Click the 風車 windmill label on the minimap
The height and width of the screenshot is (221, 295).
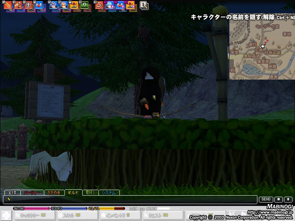tap(273, 77)
